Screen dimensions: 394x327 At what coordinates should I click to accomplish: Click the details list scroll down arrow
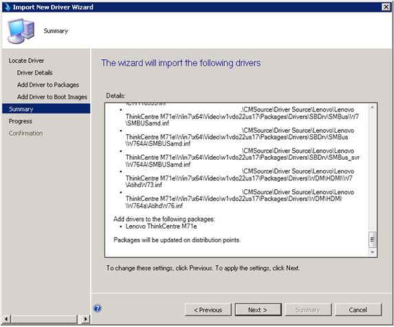click(x=372, y=252)
